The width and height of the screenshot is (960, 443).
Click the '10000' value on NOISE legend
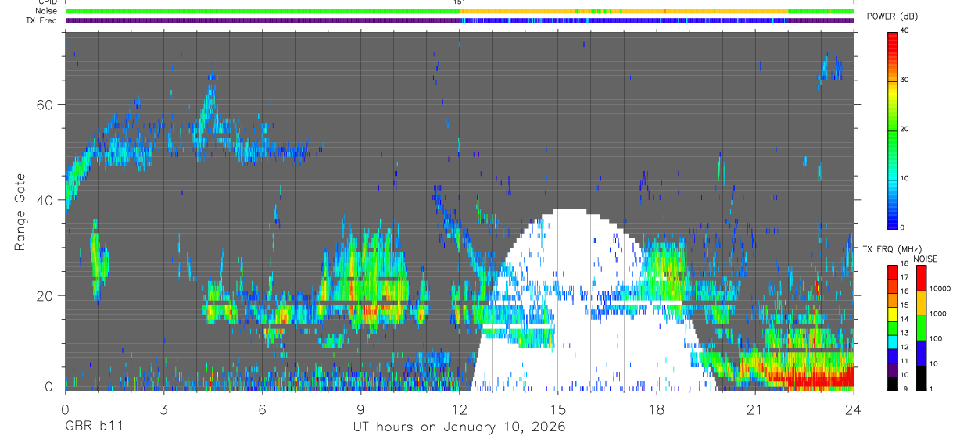point(939,288)
